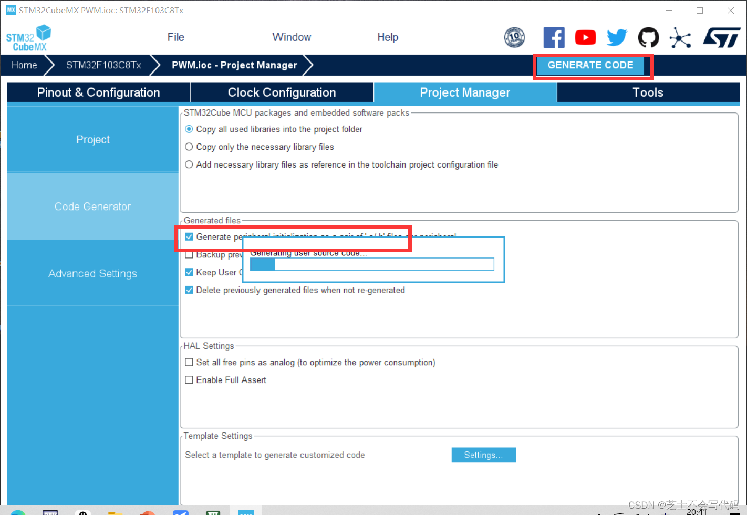Click the code generation progress bar
The image size is (747, 515).
(x=372, y=264)
